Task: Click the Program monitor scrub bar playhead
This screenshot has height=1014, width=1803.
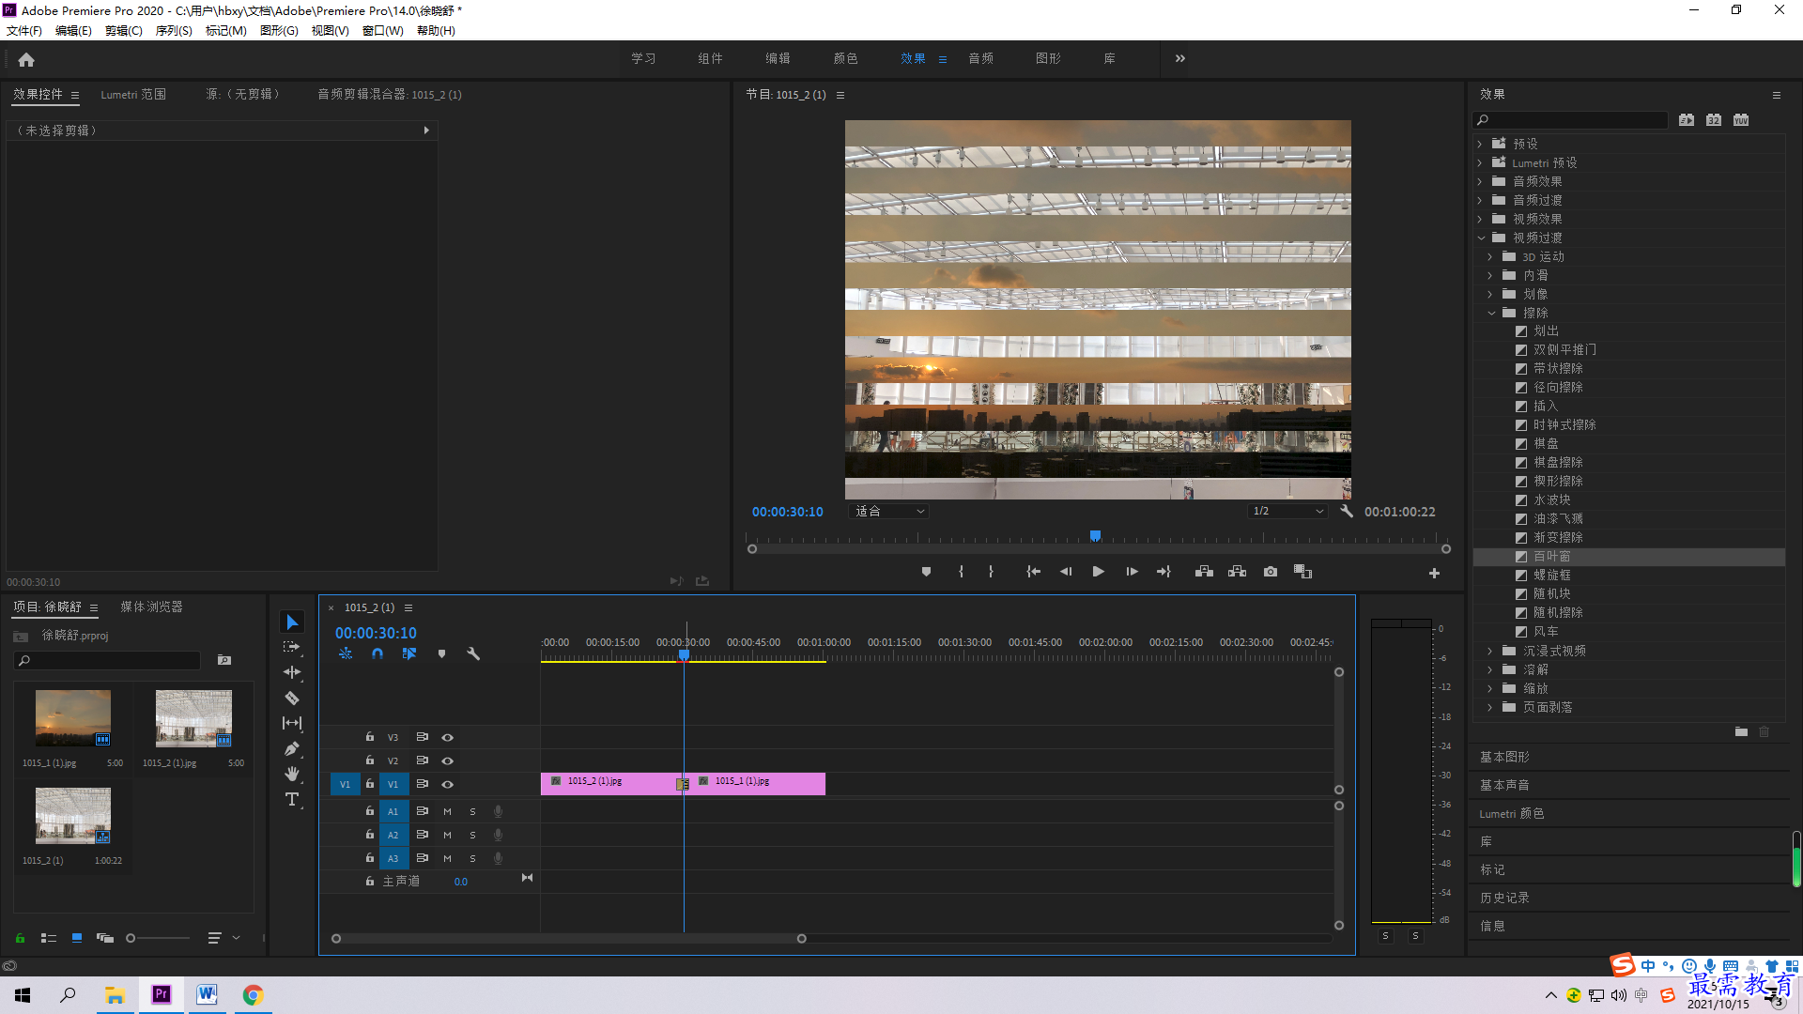Action: pyautogui.click(x=1095, y=536)
